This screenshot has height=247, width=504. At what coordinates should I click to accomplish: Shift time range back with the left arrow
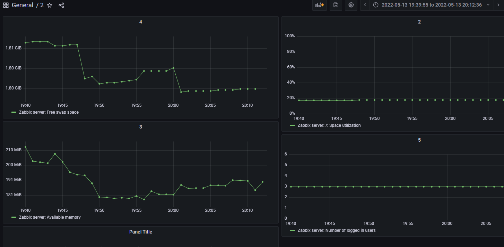364,5
